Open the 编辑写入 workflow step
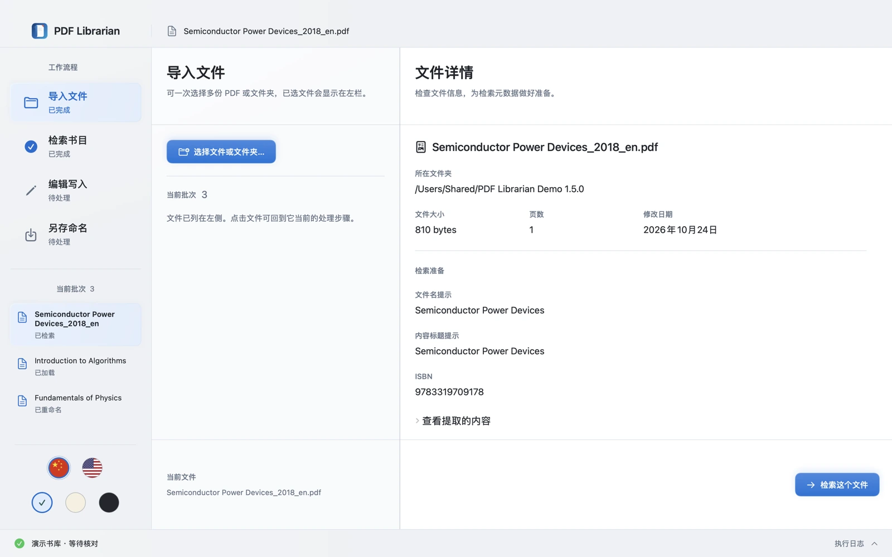 76,190
